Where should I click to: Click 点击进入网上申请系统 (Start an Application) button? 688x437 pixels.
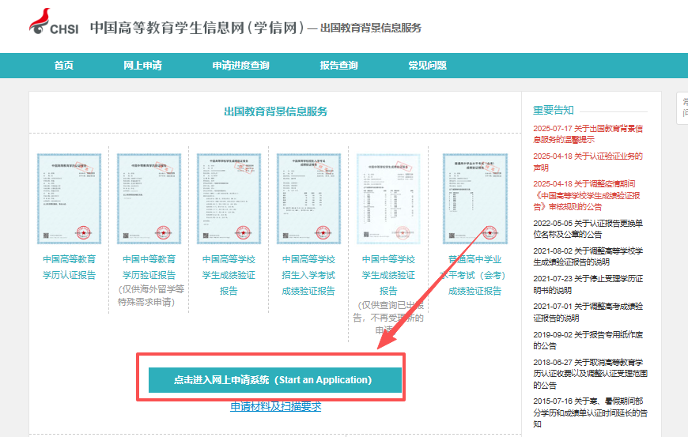(x=275, y=380)
